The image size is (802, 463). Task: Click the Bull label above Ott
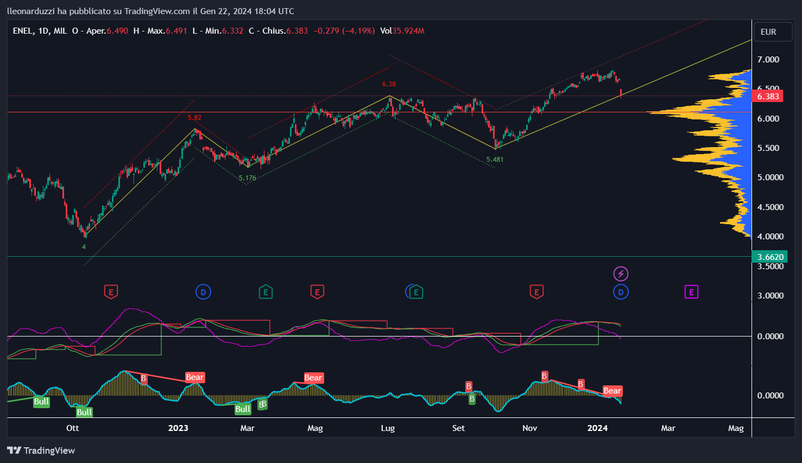pos(84,412)
